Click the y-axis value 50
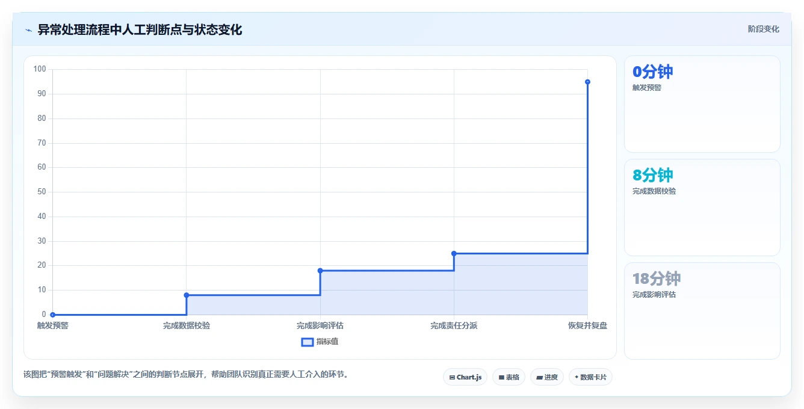 (42, 192)
